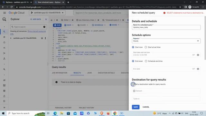
Task: Open Analytics Hub icon in left rail
Action: coord(4,48)
